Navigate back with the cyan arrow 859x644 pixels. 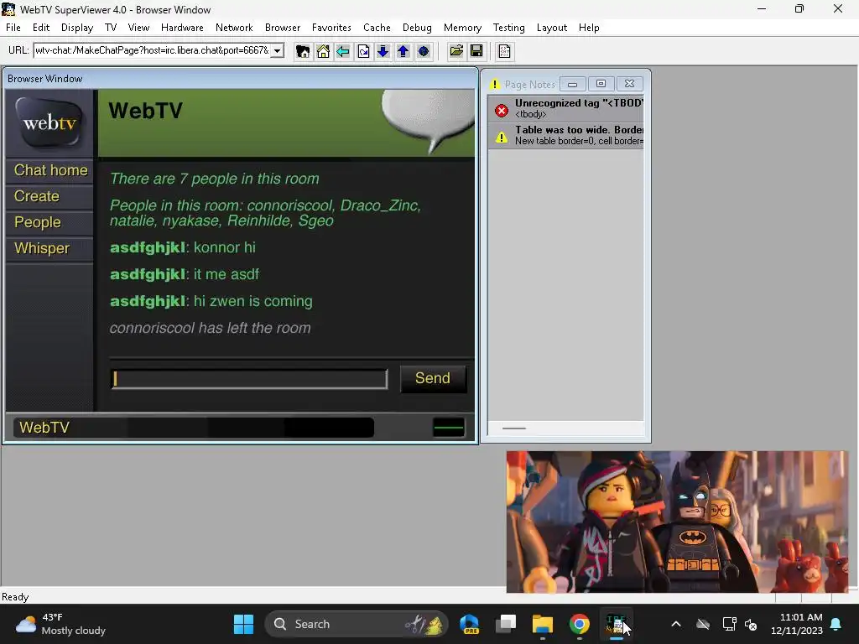[343, 51]
